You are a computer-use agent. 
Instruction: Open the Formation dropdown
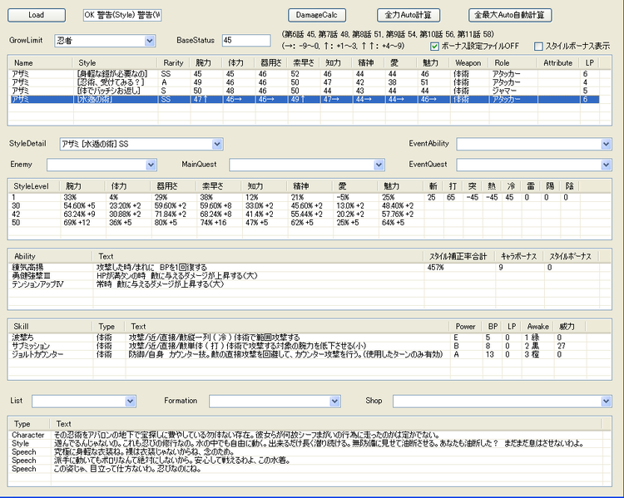coord(334,402)
